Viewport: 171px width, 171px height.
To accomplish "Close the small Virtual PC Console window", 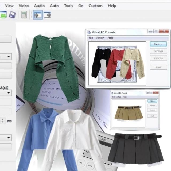I will pyautogui.click(x=156, y=93).
